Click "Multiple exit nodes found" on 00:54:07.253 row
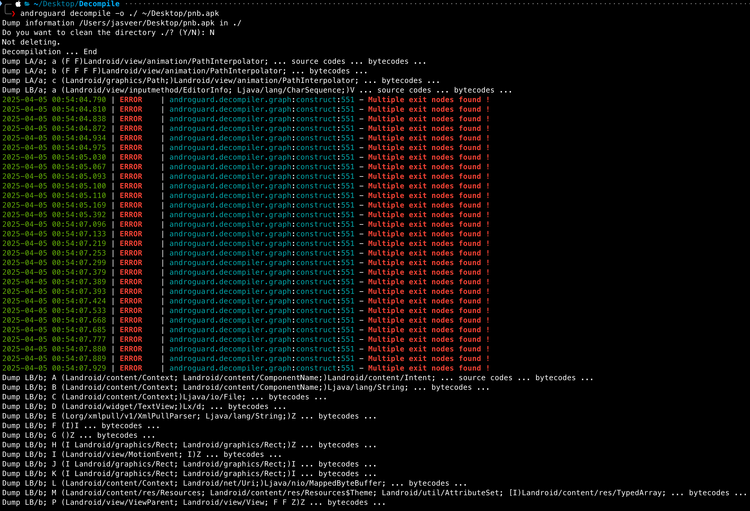The height and width of the screenshot is (511, 750). coord(424,253)
